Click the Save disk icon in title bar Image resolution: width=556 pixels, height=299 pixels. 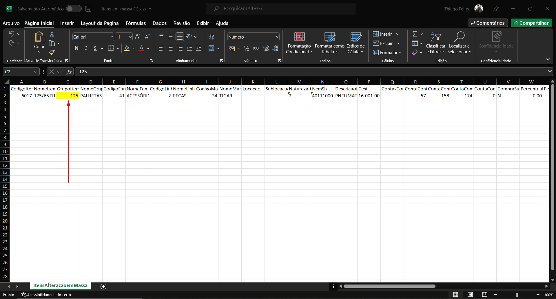pos(88,9)
